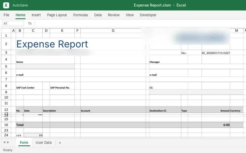Select column E header

point(62,31)
